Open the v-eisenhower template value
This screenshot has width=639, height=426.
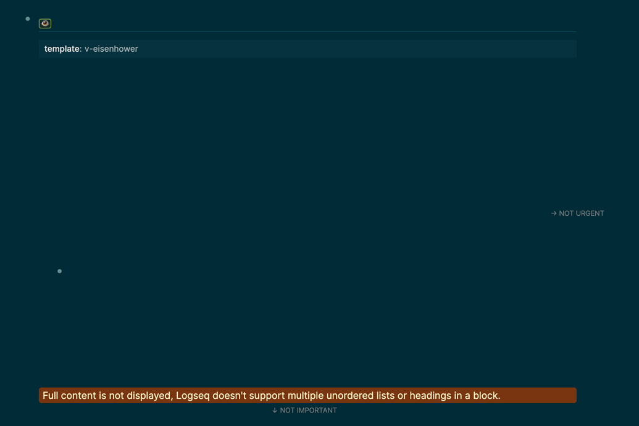click(111, 48)
